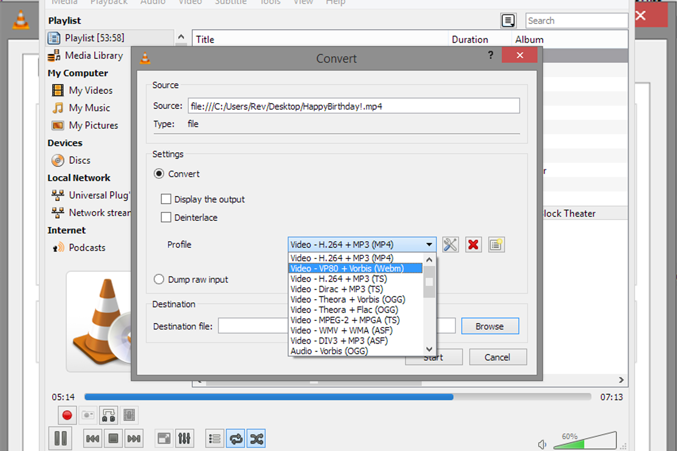The height and width of the screenshot is (451, 677).
Task: Click the Source file path field
Action: pos(354,106)
